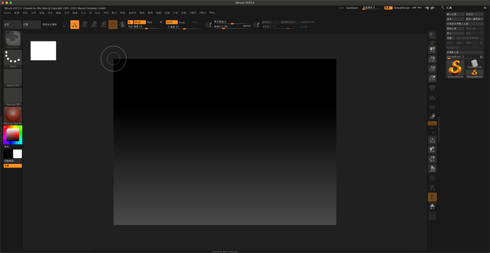The width and height of the screenshot is (490, 253).
Task: Click the tool palette refresh icon at top right
Action: (485, 8)
